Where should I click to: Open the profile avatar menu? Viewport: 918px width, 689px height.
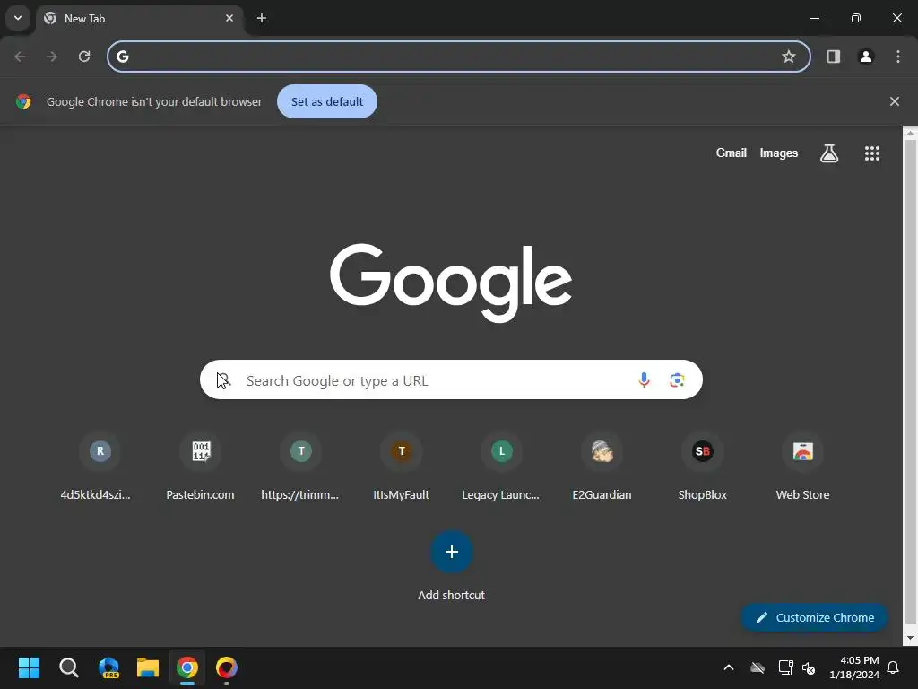866,57
